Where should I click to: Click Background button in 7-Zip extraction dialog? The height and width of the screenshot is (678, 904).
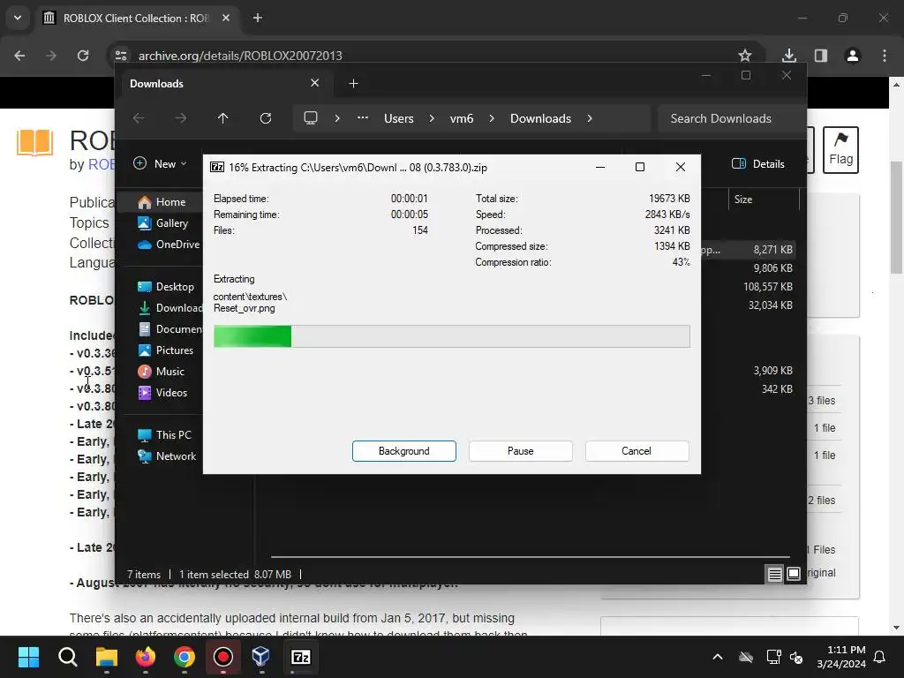point(404,451)
